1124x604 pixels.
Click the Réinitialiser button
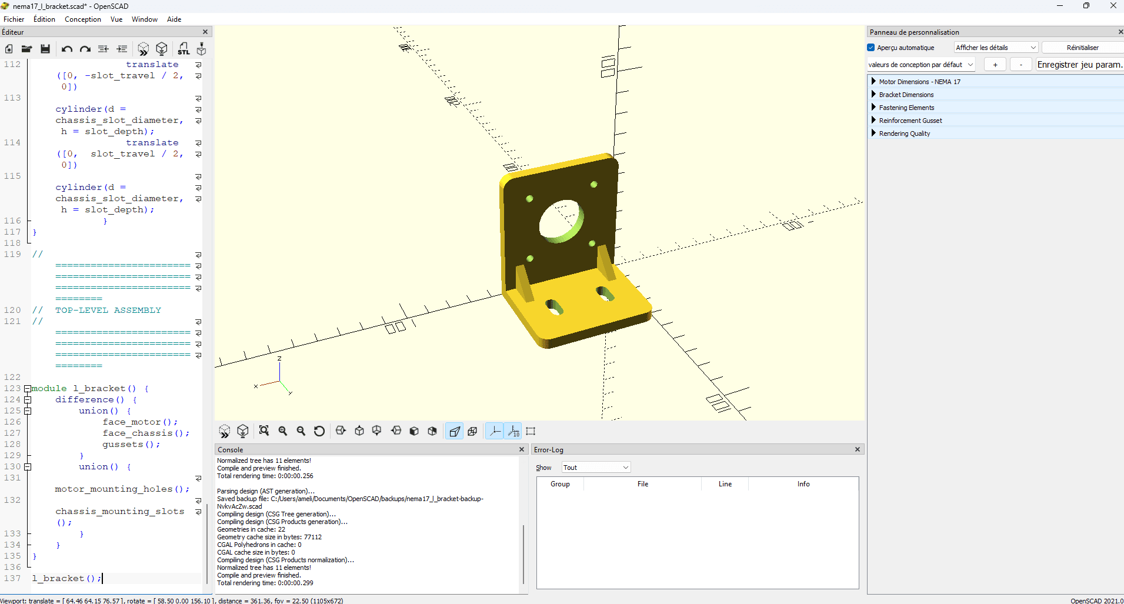point(1082,48)
